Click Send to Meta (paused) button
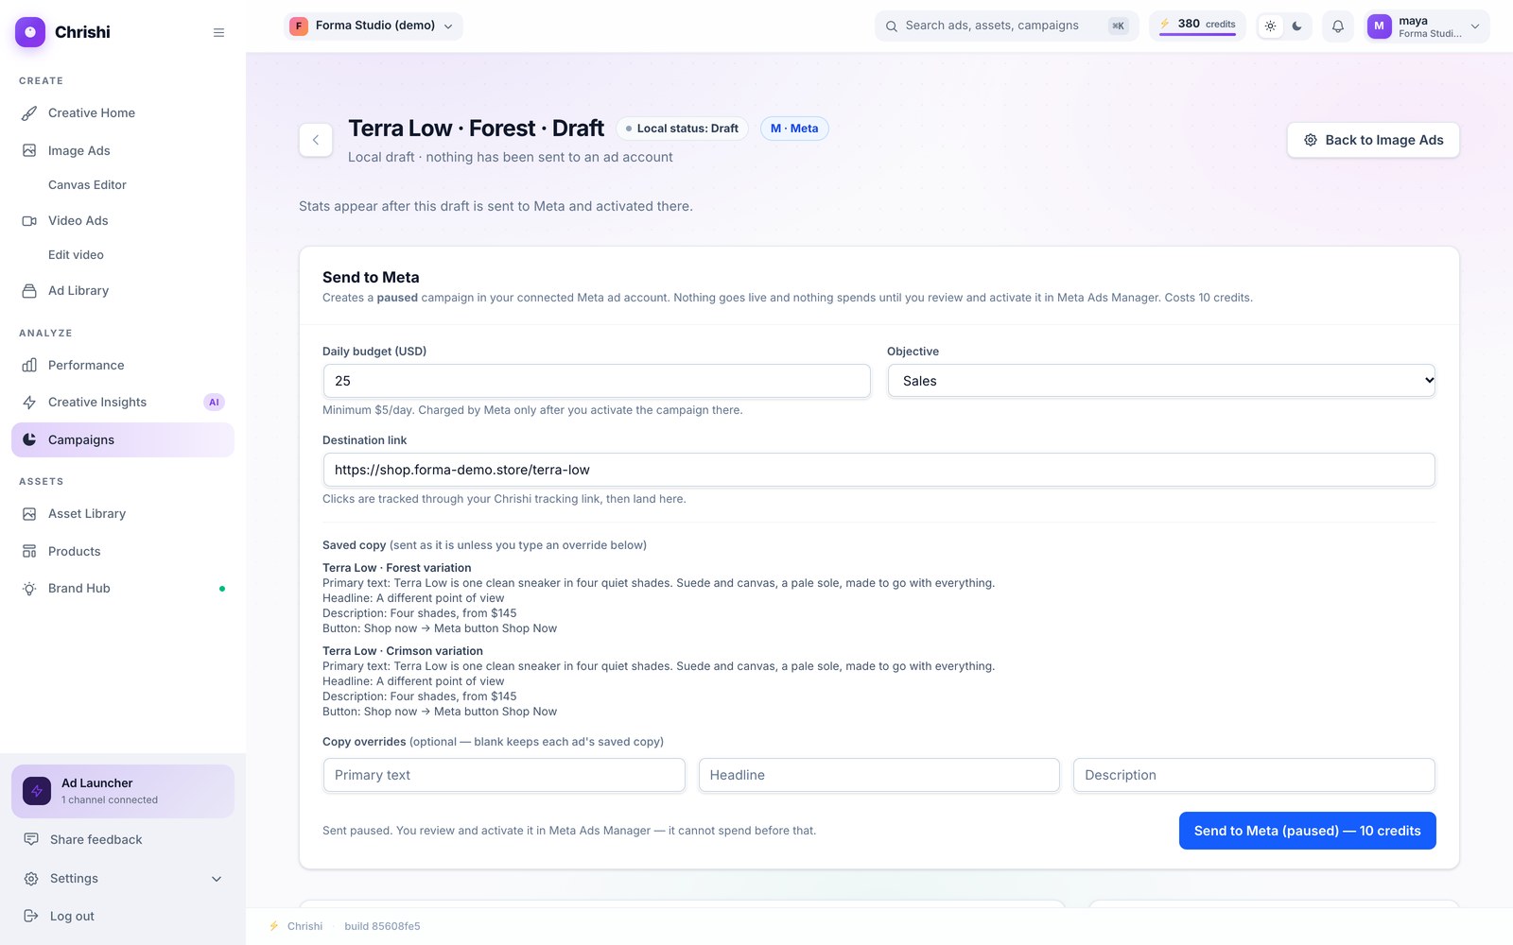The image size is (1513, 945). pos(1308,832)
